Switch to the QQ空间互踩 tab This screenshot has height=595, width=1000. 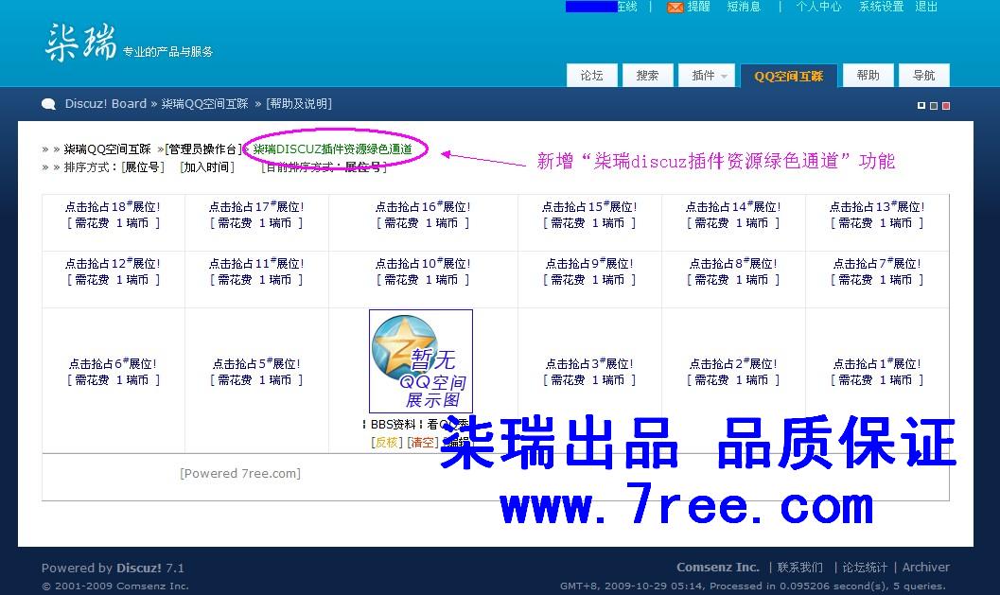[789, 76]
